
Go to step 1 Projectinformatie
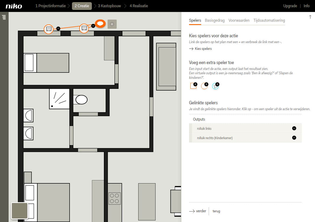(x=51, y=6)
